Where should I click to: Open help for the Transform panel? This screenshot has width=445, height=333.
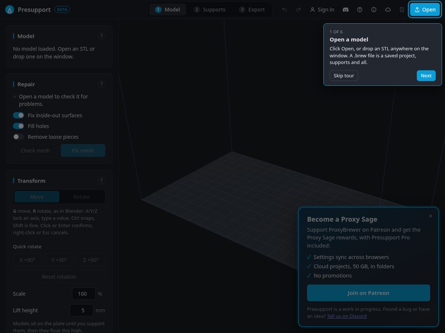pyautogui.click(x=102, y=181)
